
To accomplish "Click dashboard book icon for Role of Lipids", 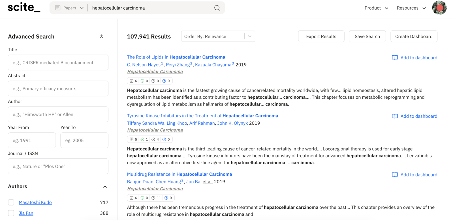I will pos(395,58).
